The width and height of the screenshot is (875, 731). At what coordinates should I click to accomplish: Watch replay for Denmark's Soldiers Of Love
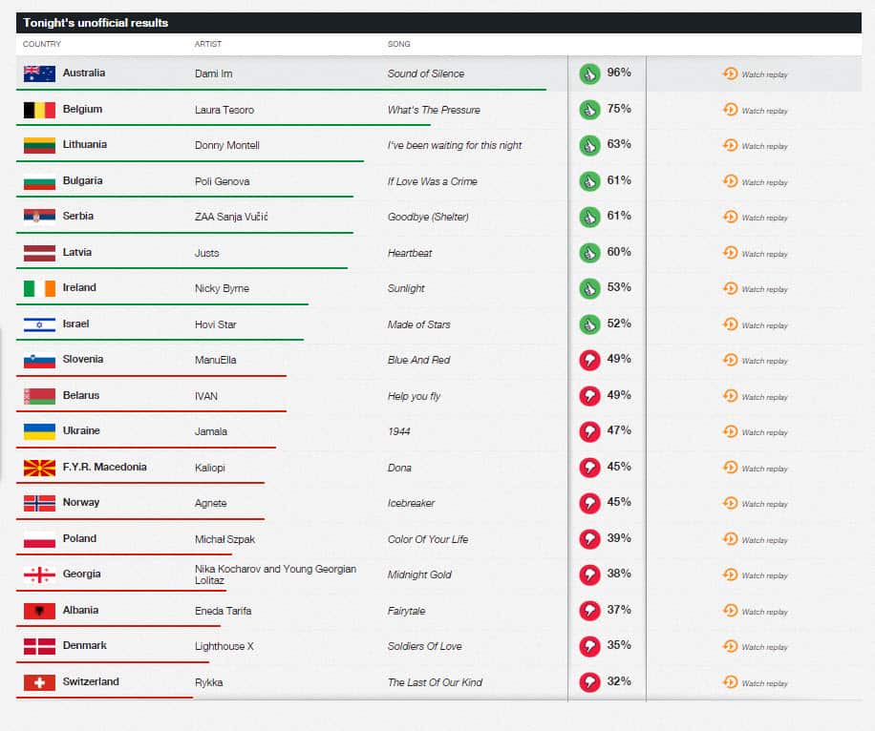coord(755,647)
